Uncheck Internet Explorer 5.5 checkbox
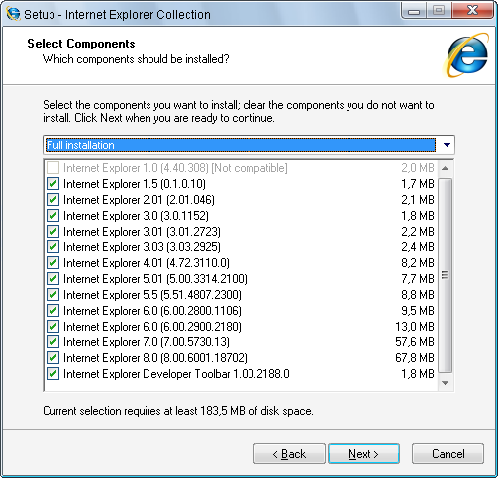Viewport: 498px width, 478px height. (x=52, y=295)
